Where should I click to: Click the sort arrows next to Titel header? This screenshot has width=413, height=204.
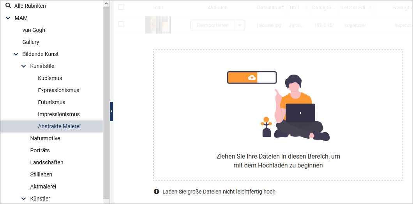tap(306, 8)
